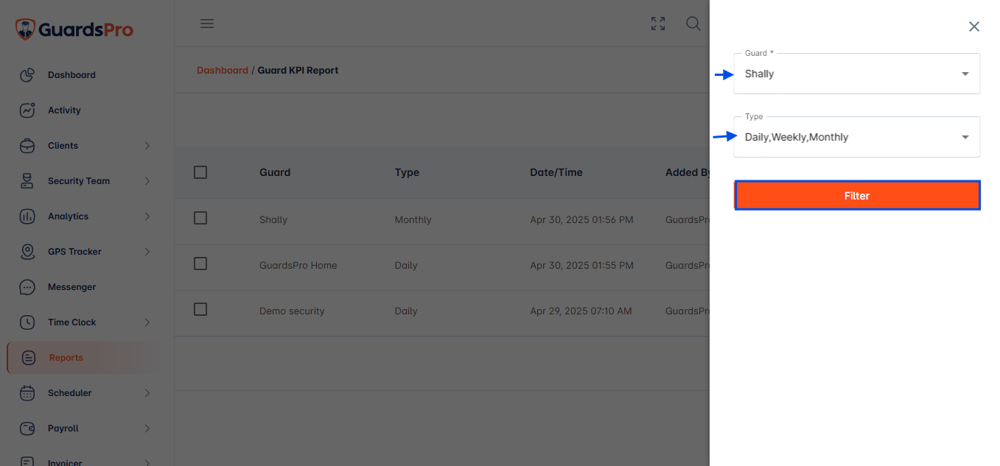The height and width of the screenshot is (466, 1000).
Task: Click the Invoicer sidebar icon
Action: point(27,462)
